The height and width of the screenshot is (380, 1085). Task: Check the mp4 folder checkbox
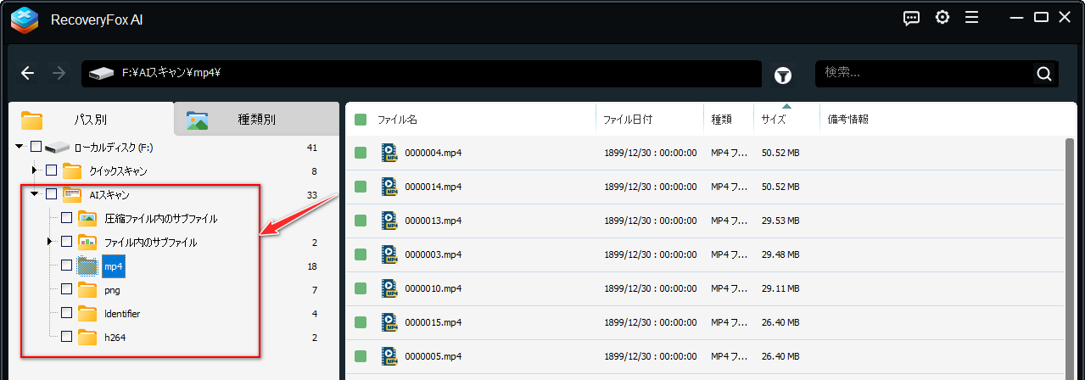66,265
